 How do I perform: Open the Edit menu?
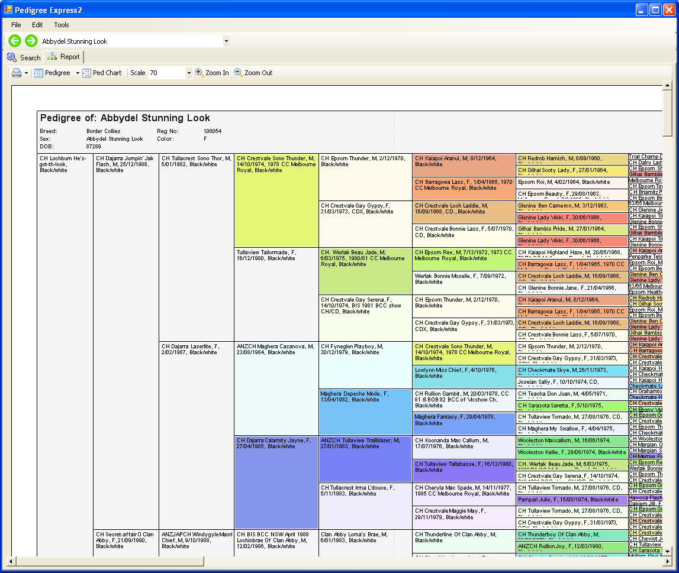point(37,25)
